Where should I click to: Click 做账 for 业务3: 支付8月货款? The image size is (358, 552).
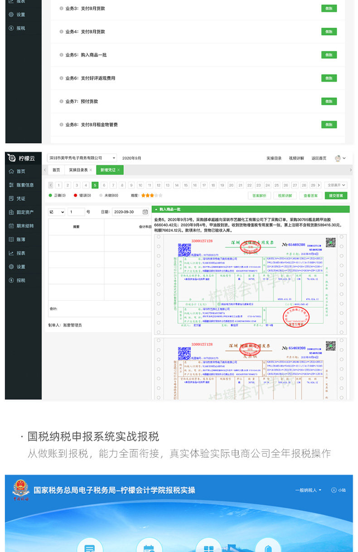(329, 9)
